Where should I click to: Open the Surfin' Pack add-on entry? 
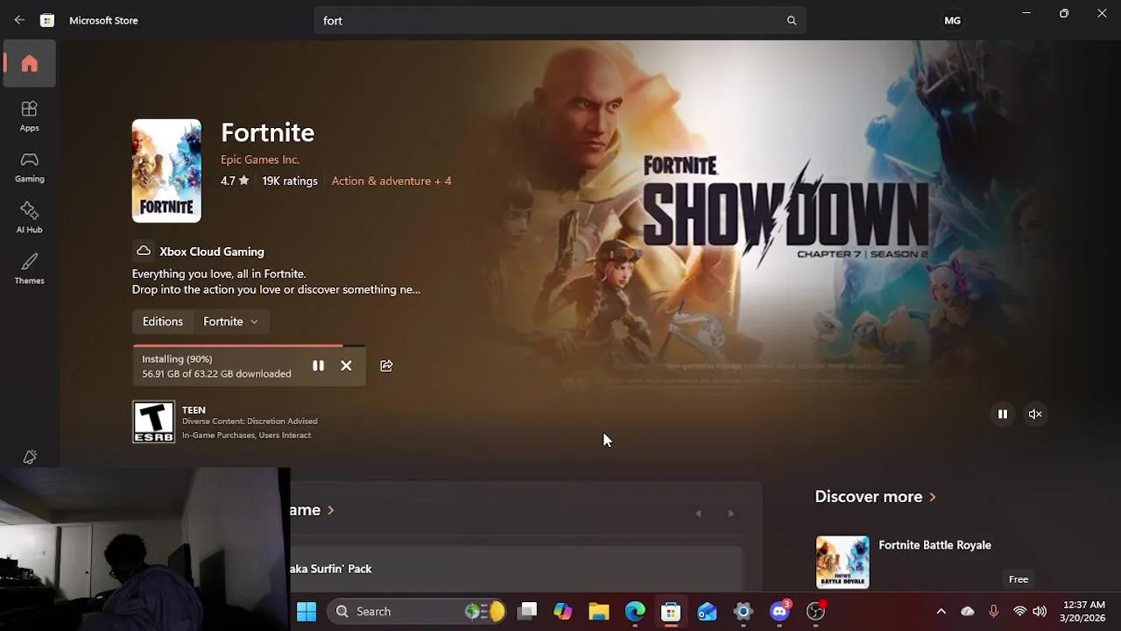pos(517,569)
